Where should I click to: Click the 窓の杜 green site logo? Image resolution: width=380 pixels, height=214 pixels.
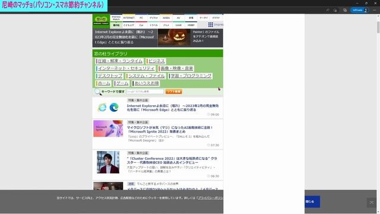101,21
